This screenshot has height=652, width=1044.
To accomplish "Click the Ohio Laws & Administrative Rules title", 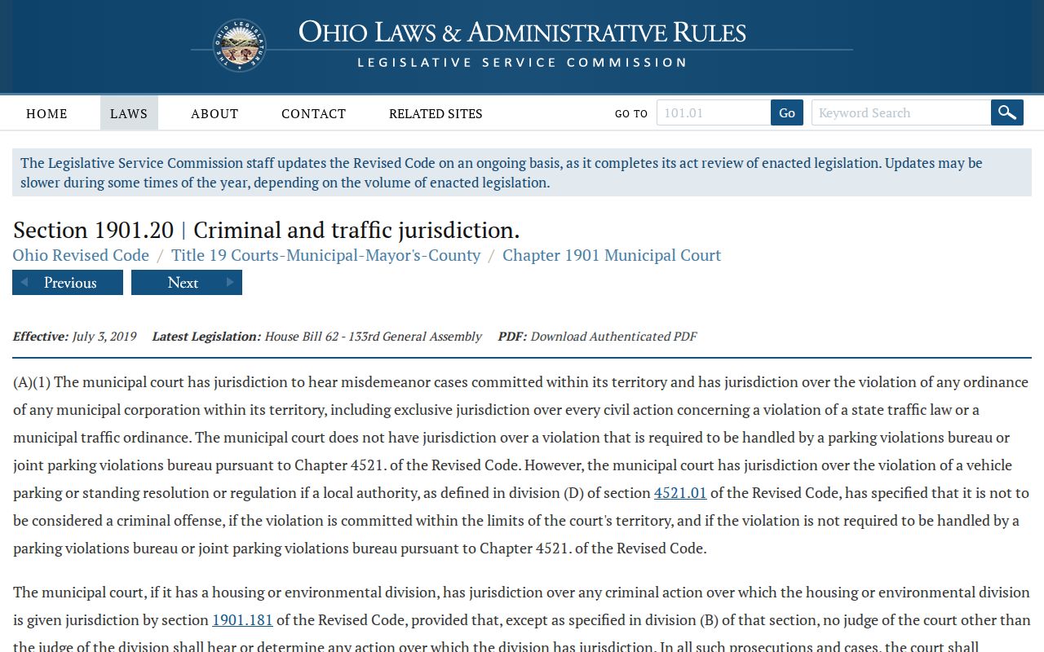I will (522, 33).
